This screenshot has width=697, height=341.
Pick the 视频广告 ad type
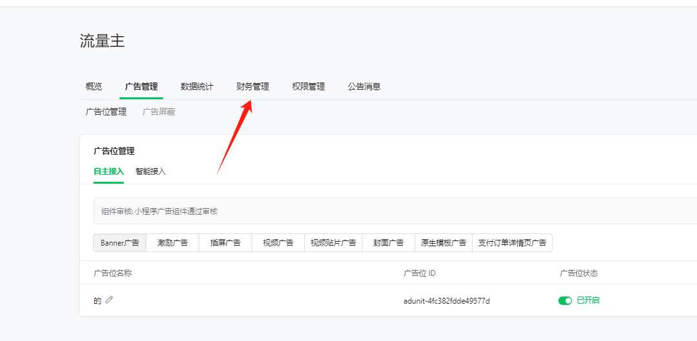[x=278, y=242]
